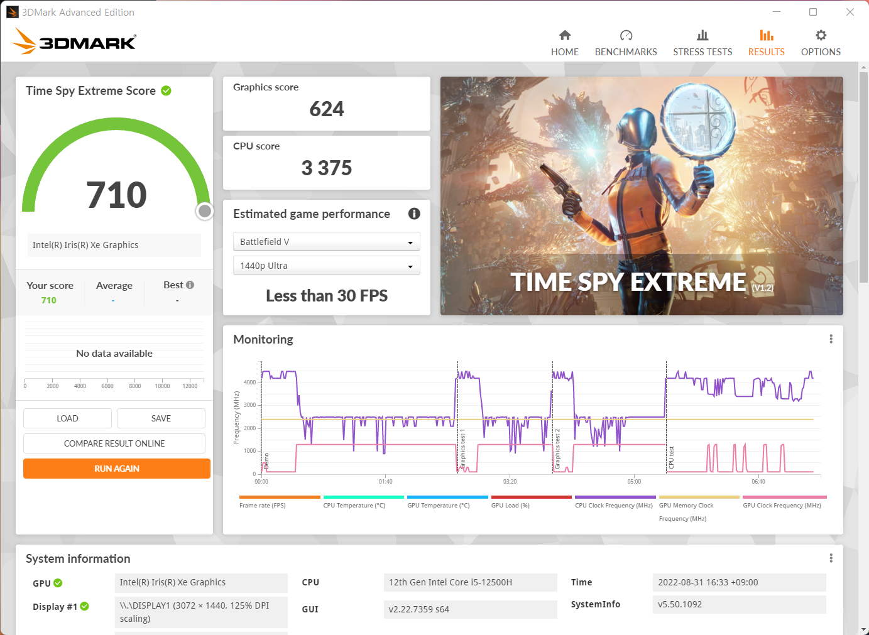869x635 pixels.
Task: Open the OPTIONS tab
Action: point(821,43)
